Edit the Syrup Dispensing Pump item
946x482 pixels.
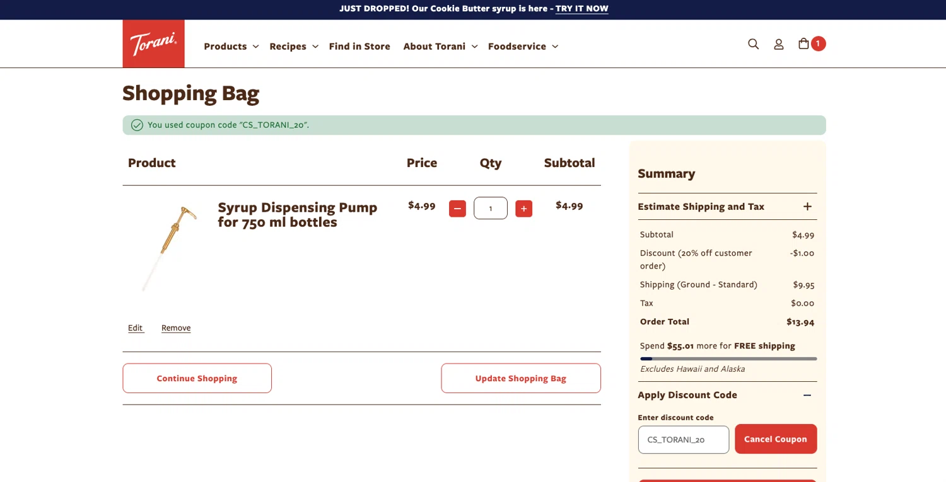point(136,328)
